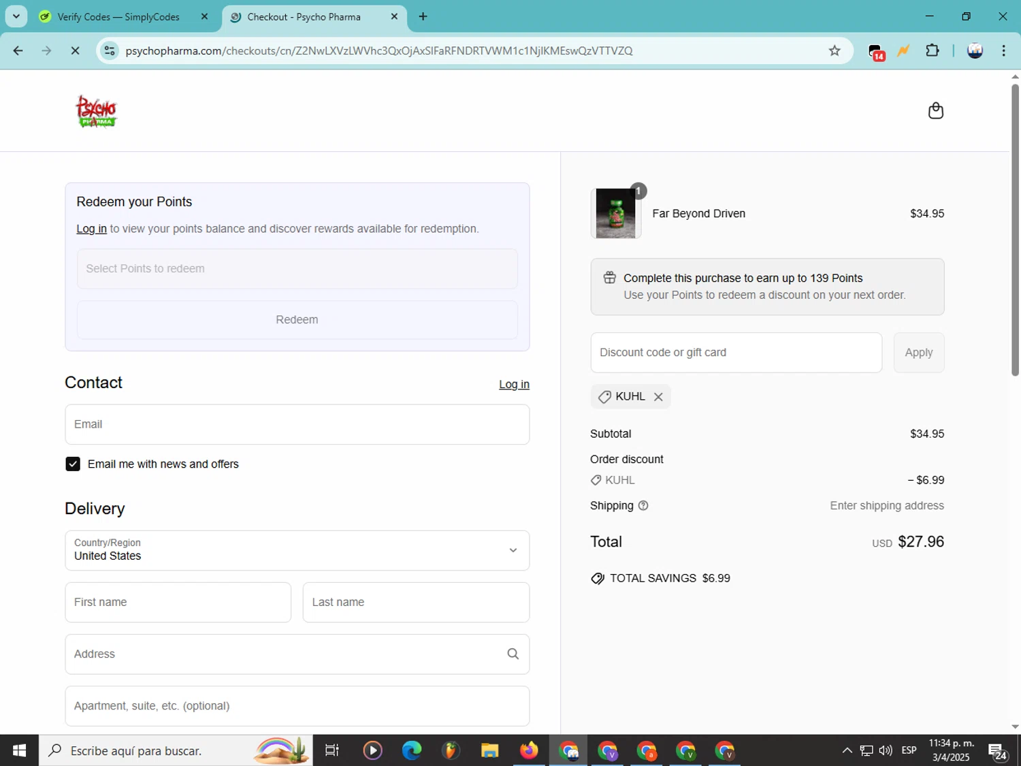
Task: Click the Last name field
Action: 416,602
